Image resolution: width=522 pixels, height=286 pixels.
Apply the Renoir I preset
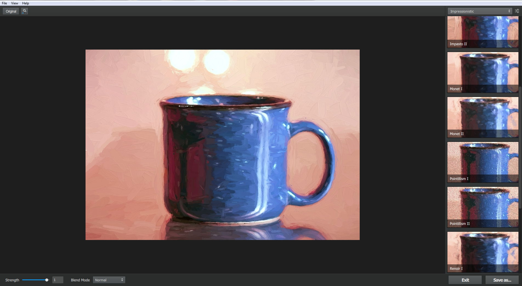point(483,252)
